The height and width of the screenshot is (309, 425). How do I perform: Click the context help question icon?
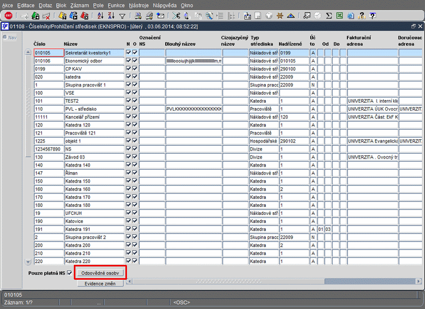[x=373, y=16]
